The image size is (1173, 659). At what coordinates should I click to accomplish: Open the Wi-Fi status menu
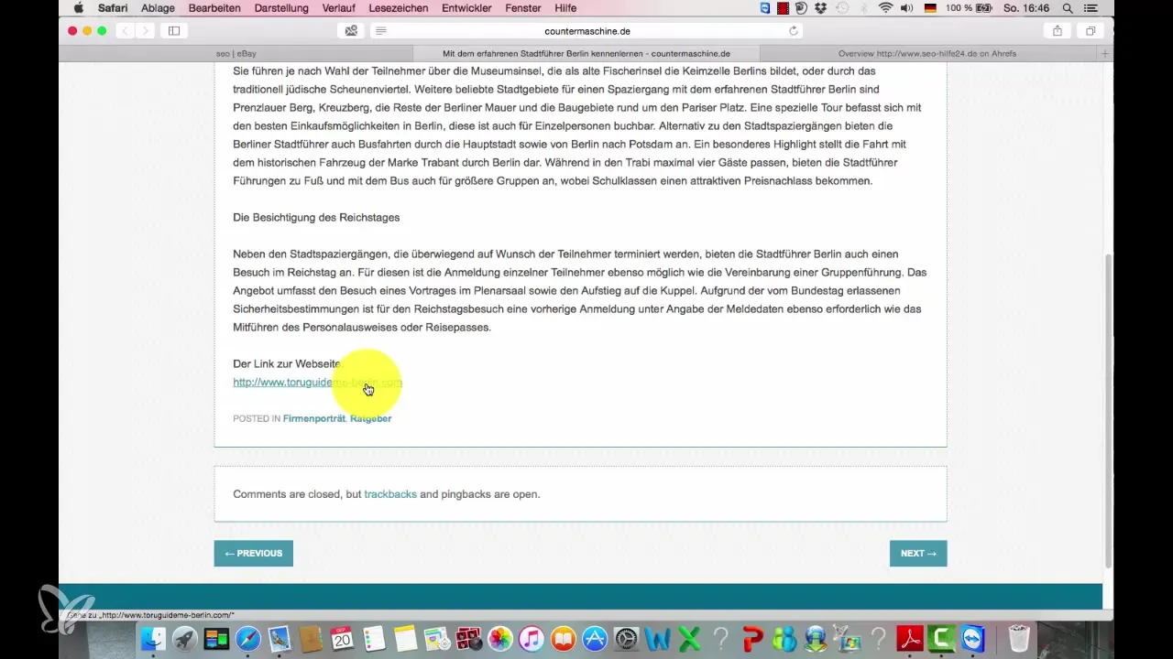[x=885, y=7]
